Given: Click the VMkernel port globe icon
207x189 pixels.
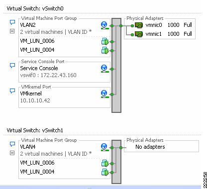Looking at the screenshot, I should click(104, 94).
